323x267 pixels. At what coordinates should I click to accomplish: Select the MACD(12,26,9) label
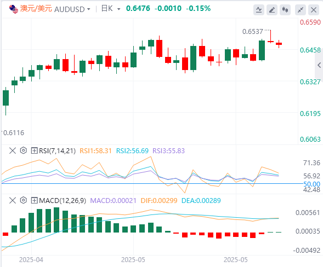click(x=63, y=201)
